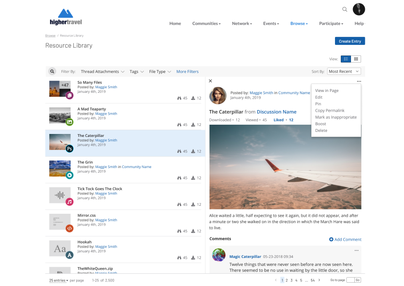Click the video play badge on The Grin

tap(69, 175)
